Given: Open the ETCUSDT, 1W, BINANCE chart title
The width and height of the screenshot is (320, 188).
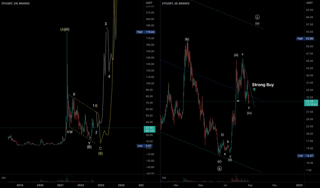Looking at the screenshot, I should coord(15,3).
